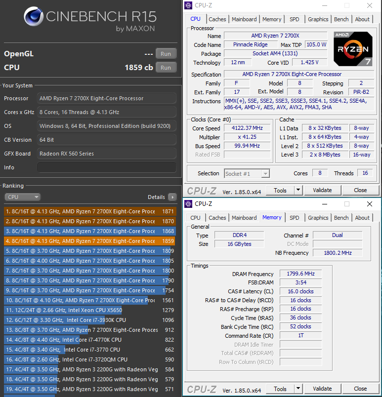This screenshot has height=397, width=382.
Task: Run the OpenGL benchmark
Action: tap(166, 54)
